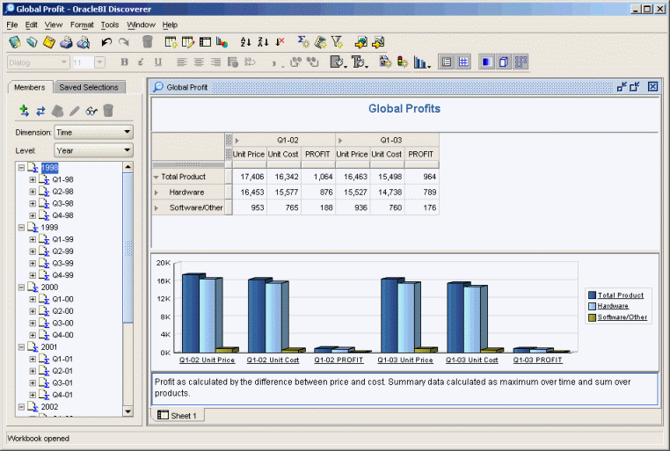The height and width of the screenshot is (451, 670).
Task: Toggle Italic formatting
Action: (141, 62)
